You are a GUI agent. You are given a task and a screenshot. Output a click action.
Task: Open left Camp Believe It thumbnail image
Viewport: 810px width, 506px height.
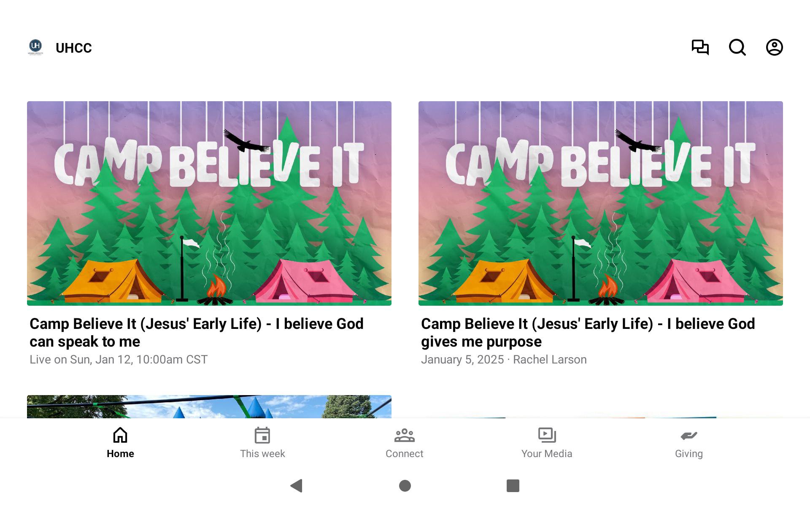pos(209,203)
